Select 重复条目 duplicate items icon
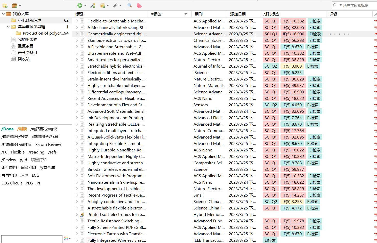 (x=13, y=46)
